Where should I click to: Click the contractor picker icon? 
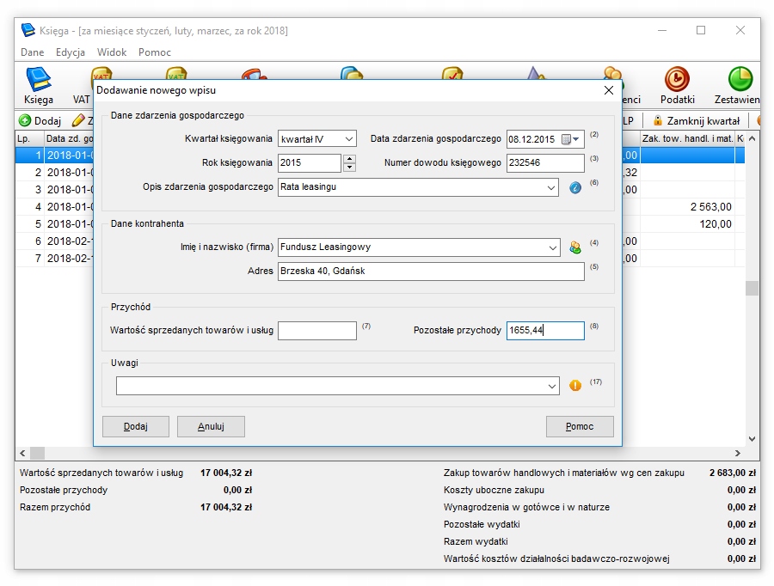[x=575, y=247]
